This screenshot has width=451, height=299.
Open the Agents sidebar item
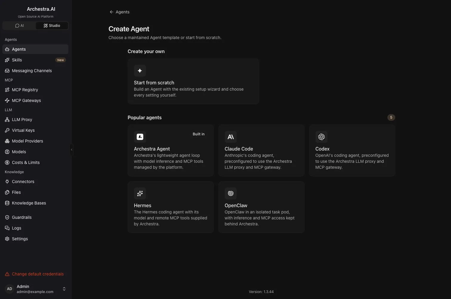[35, 49]
